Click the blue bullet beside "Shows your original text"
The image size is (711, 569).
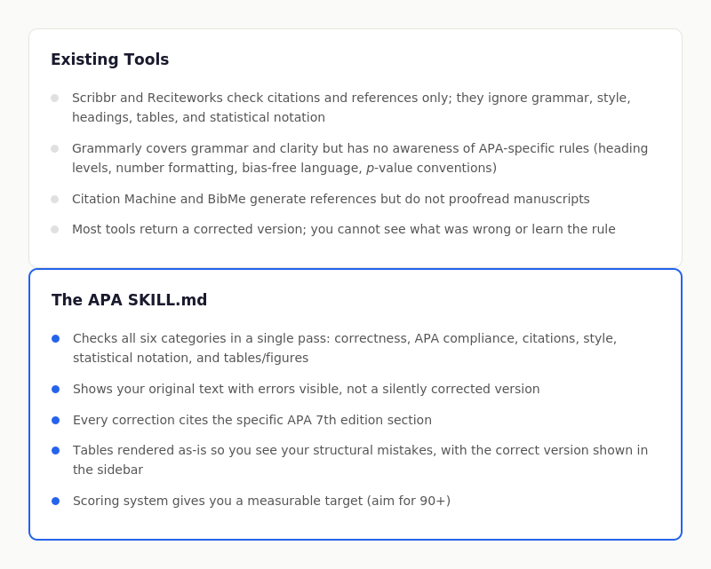56,389
